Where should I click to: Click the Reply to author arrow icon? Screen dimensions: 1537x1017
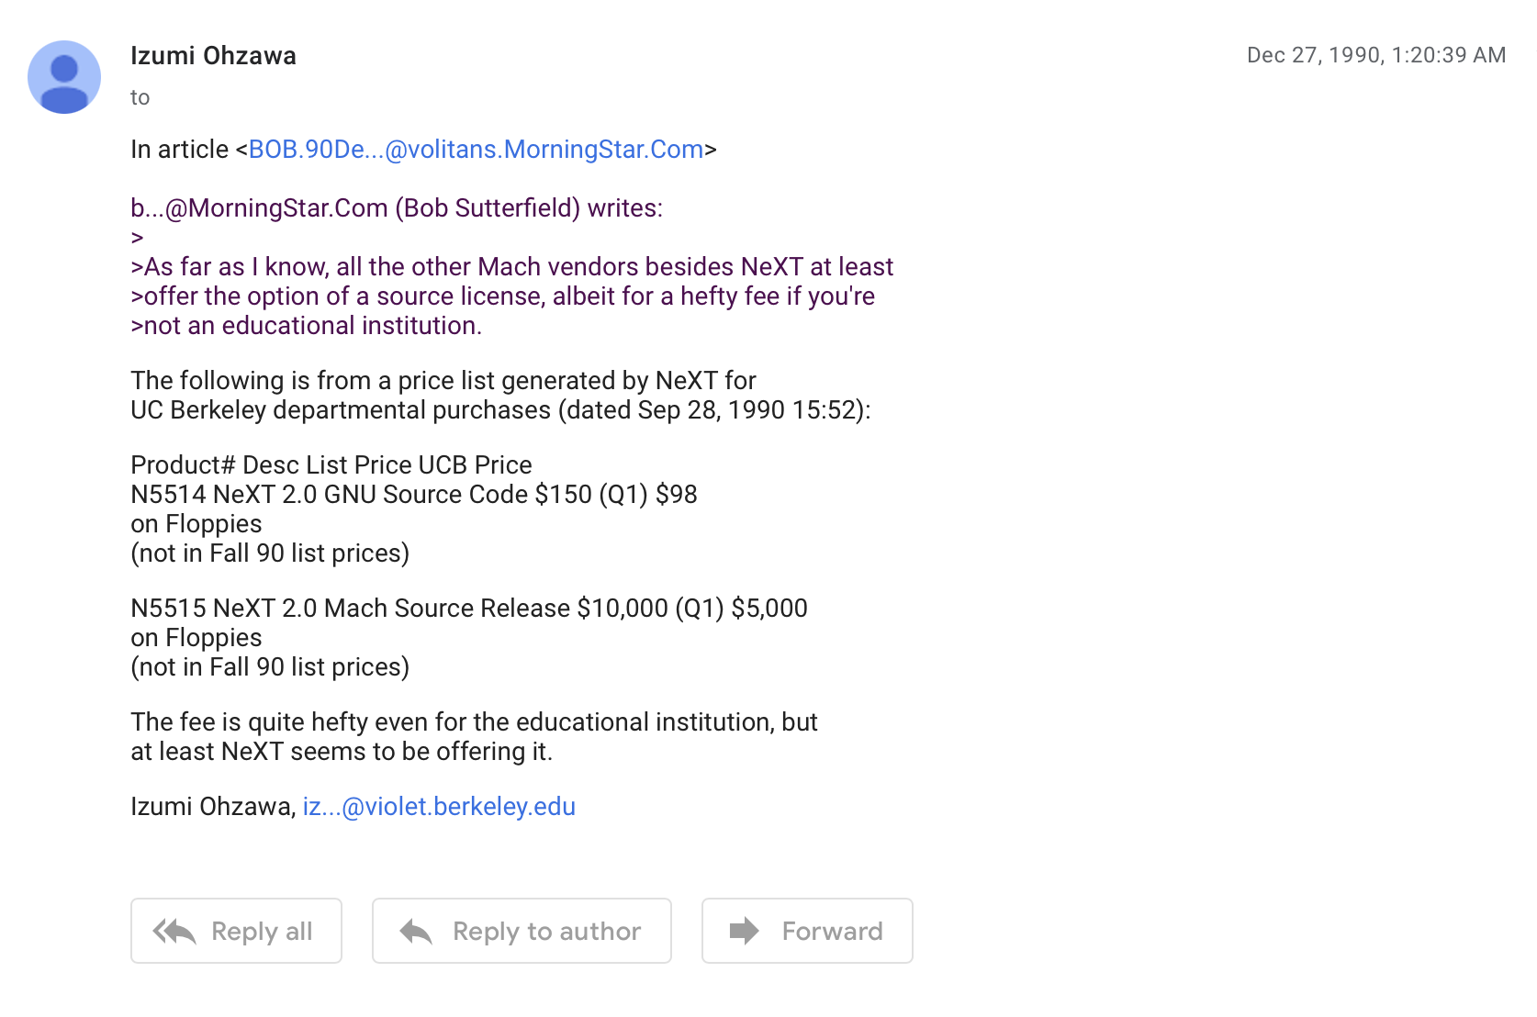pos(416,932)
